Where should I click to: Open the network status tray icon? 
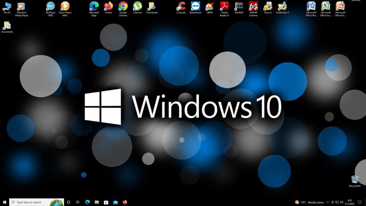tap(337, 202)
